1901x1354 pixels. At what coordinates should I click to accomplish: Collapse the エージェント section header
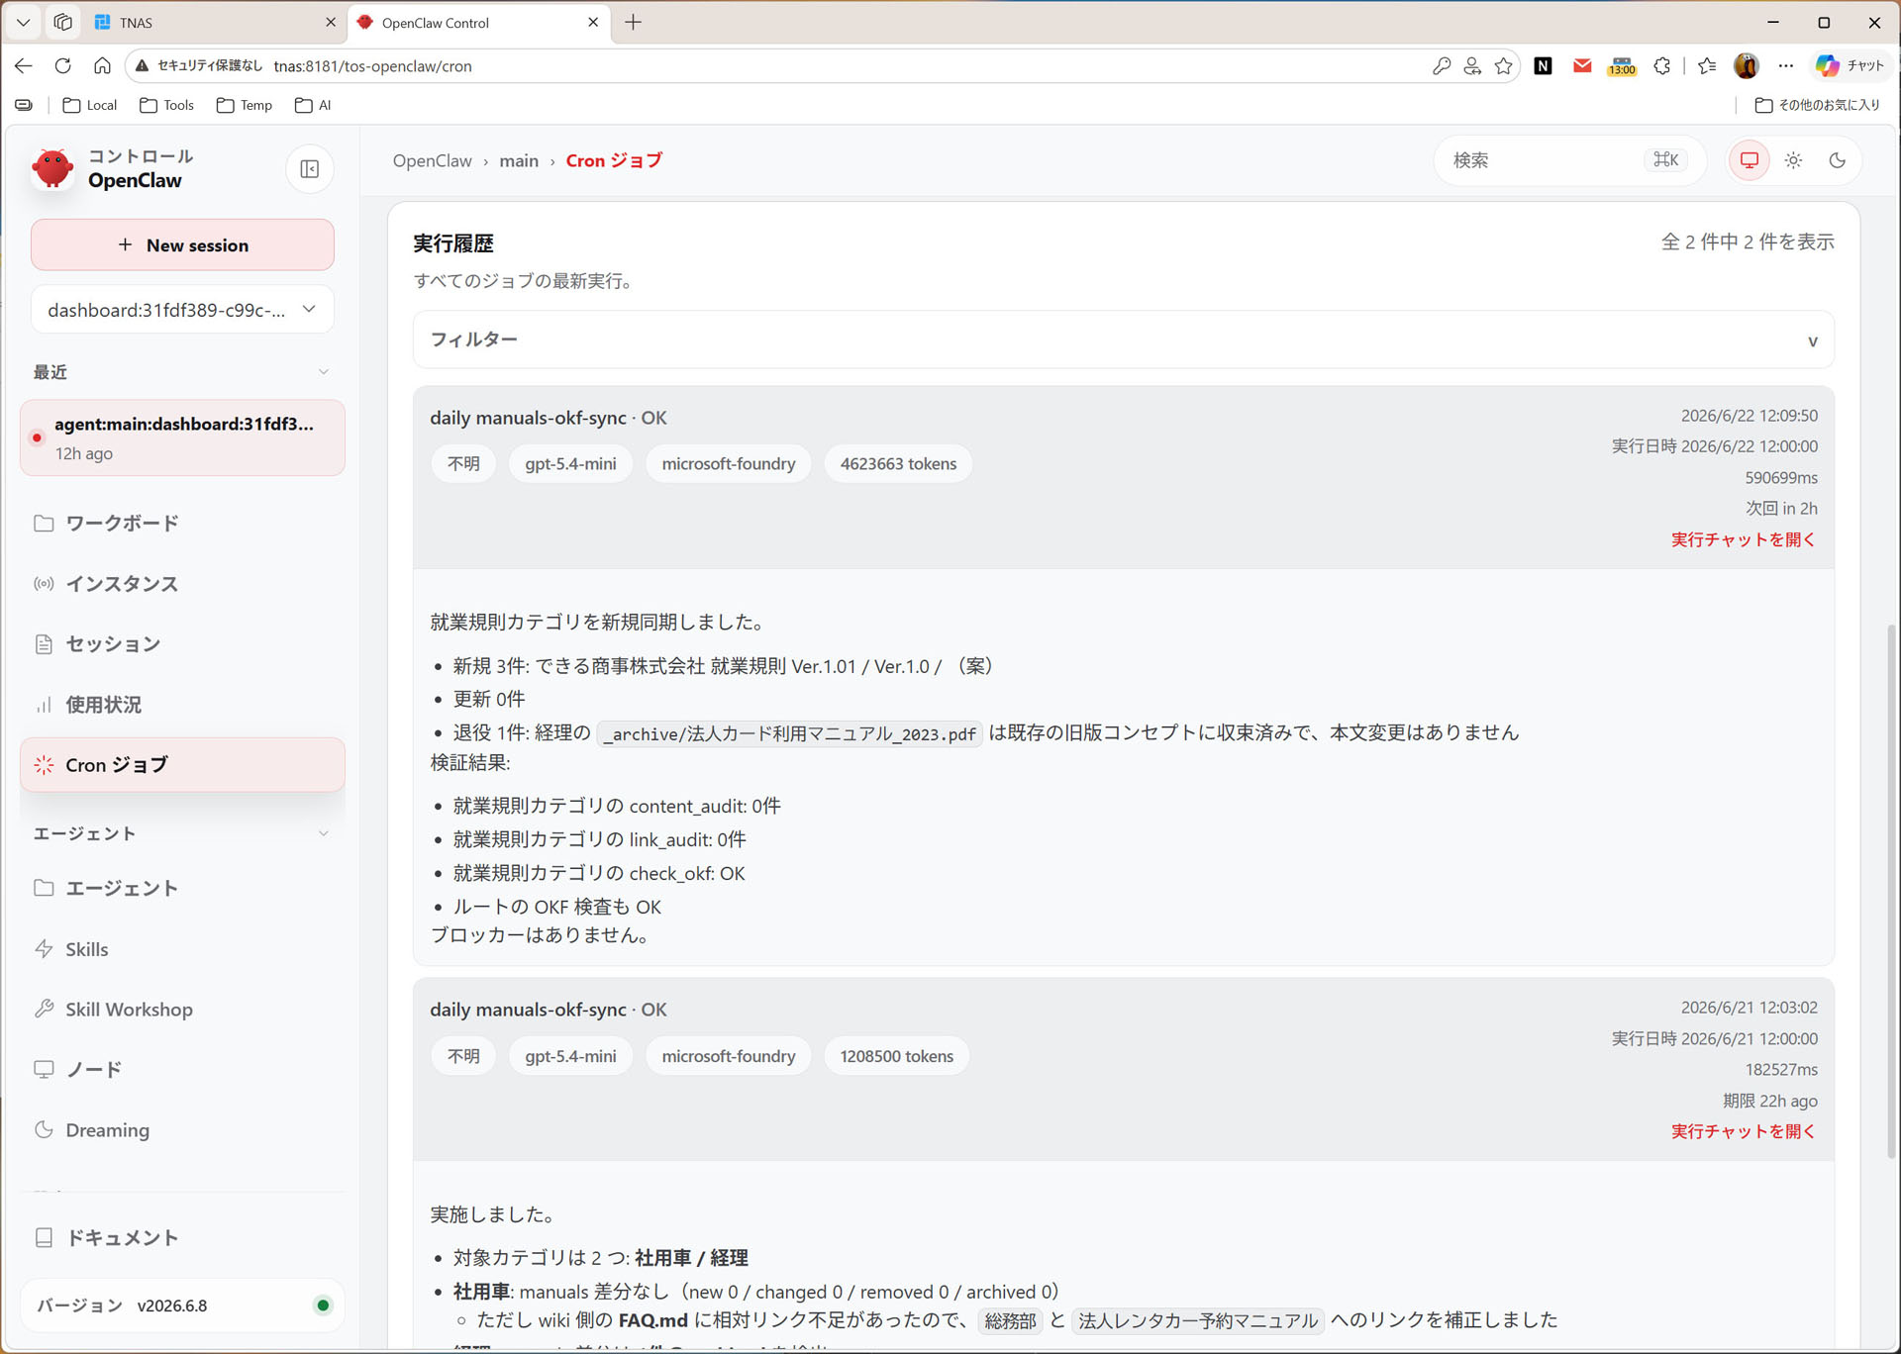click(x=182, y=833)
